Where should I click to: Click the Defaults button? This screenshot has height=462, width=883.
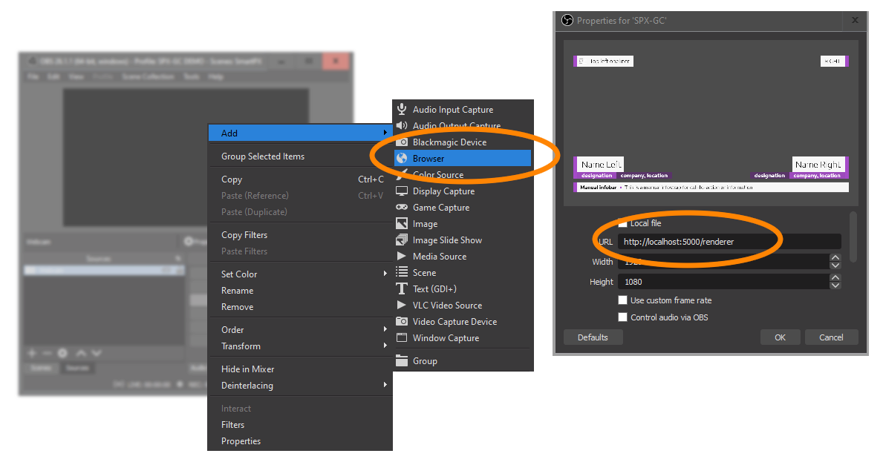[593, 337]
